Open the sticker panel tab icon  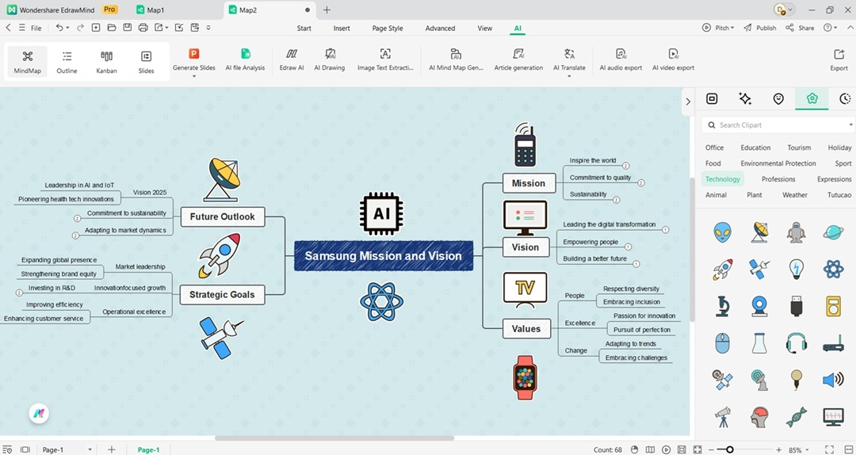(x=778, y=98)
